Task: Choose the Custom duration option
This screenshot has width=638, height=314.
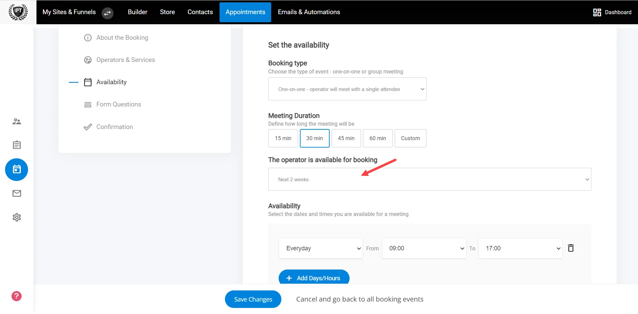Action: point(410,138)
